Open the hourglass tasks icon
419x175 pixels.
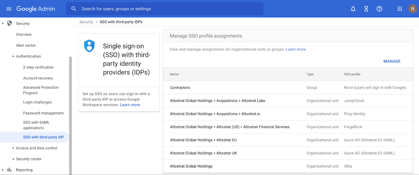(366, 9)
